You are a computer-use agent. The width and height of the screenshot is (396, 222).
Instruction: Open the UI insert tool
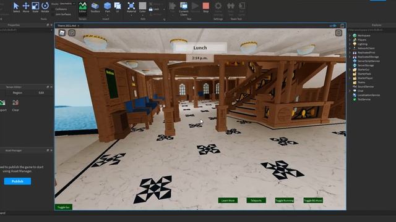click(118, 7)
